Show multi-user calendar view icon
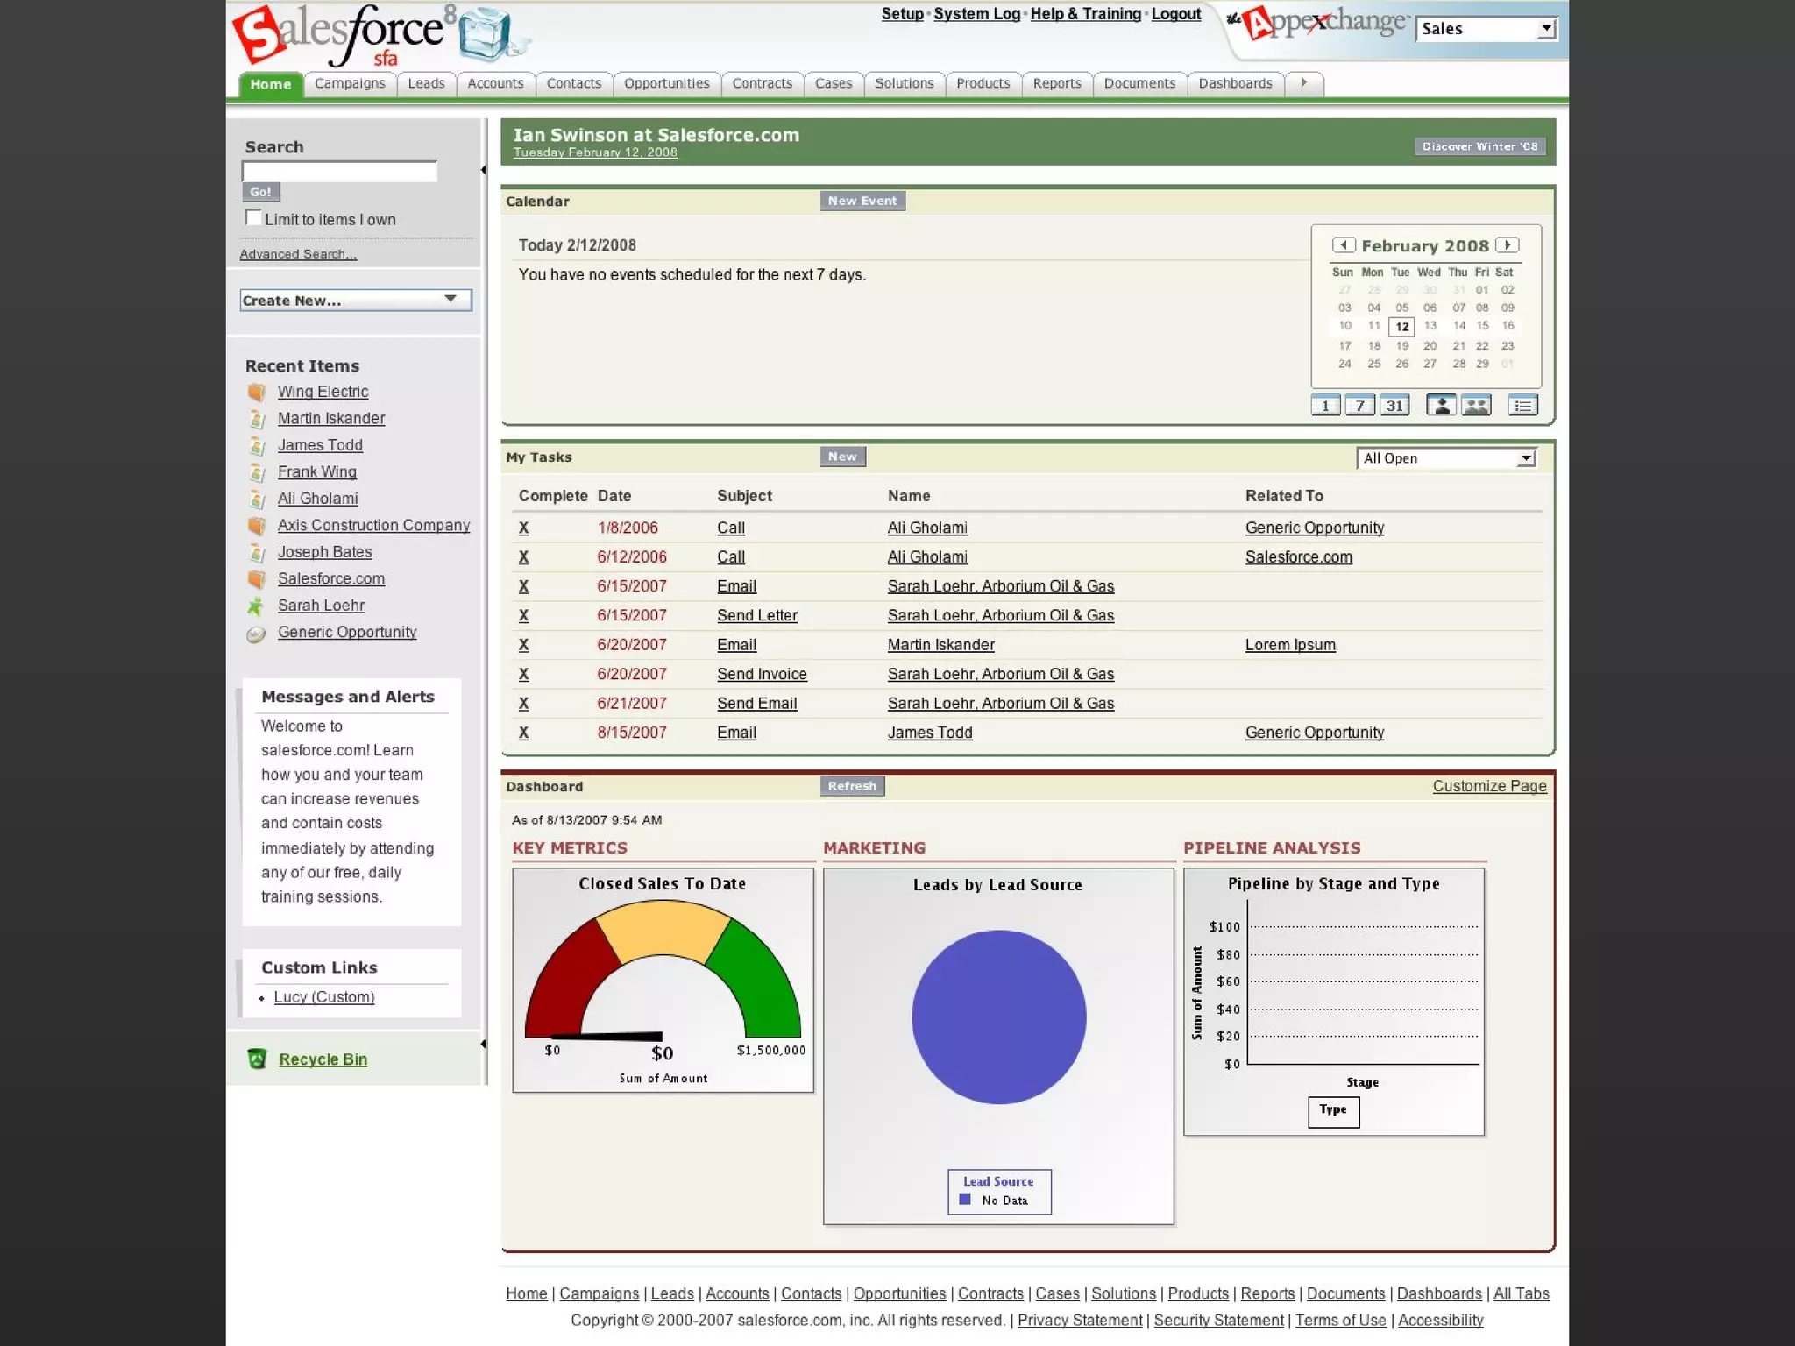Screen dimensions: 1795x1346 coord(1477,406)
